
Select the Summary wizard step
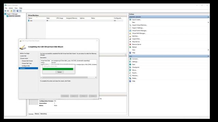coord(28,68)
